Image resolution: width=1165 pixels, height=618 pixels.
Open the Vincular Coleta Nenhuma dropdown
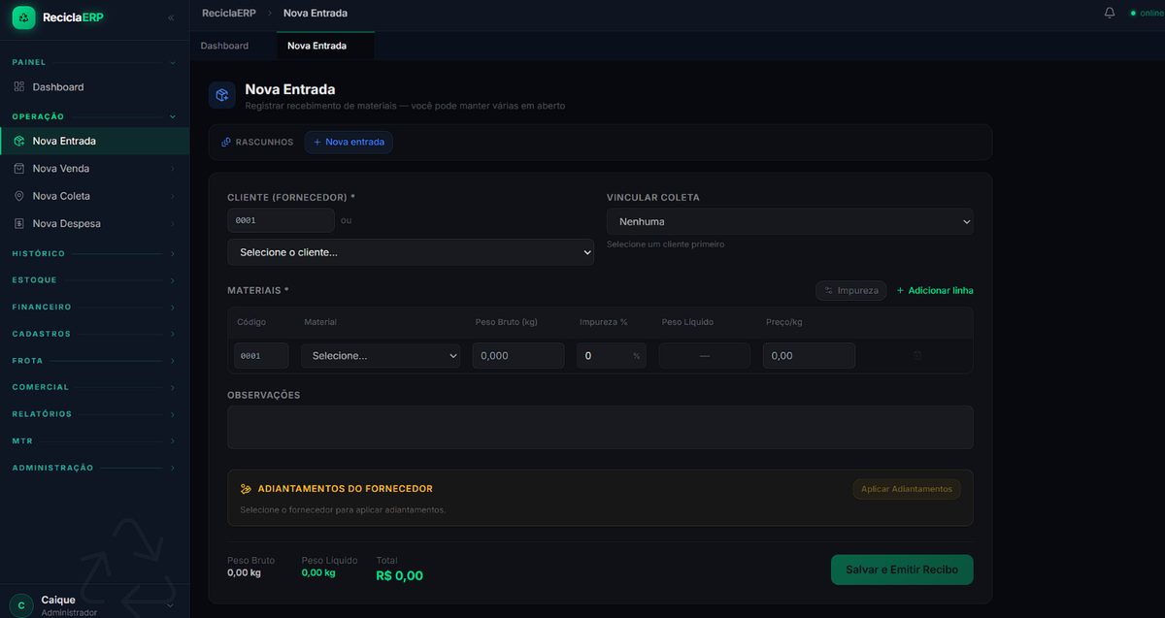[x=790, y=221]
